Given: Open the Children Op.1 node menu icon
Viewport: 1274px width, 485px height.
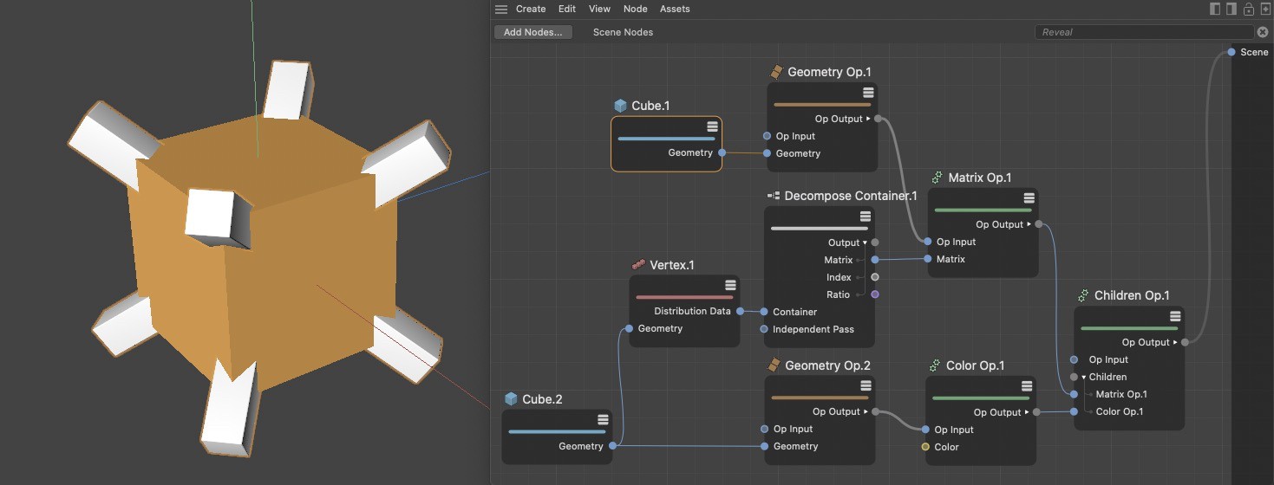Looking at the screenshot, I should 1175,316.
